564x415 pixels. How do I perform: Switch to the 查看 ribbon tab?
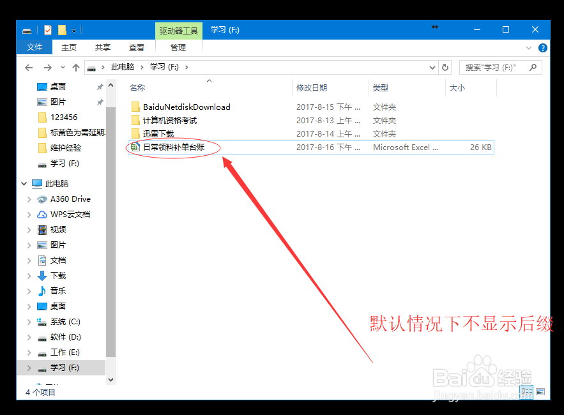[136, 47]
